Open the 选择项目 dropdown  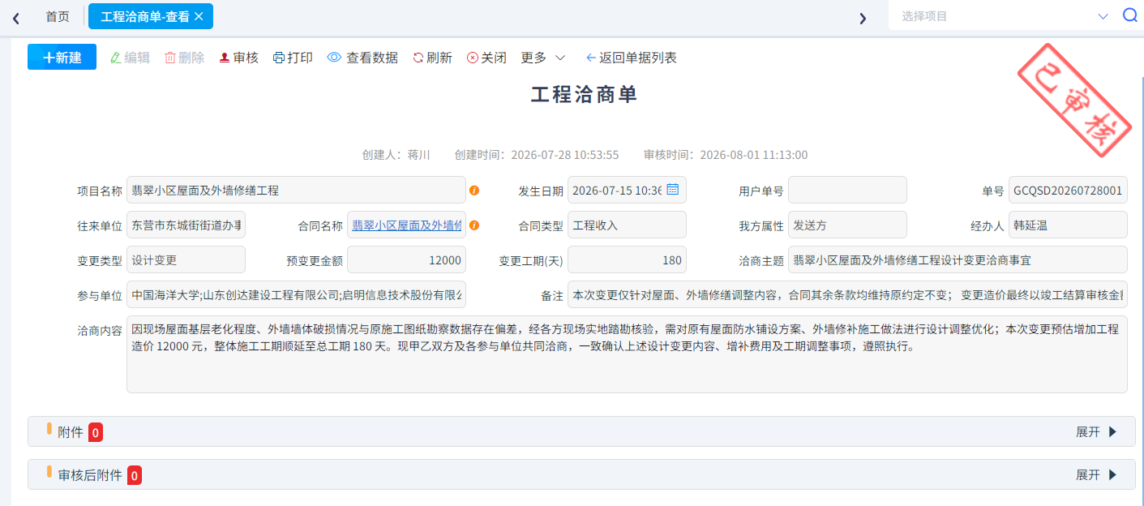(1004, 15)
